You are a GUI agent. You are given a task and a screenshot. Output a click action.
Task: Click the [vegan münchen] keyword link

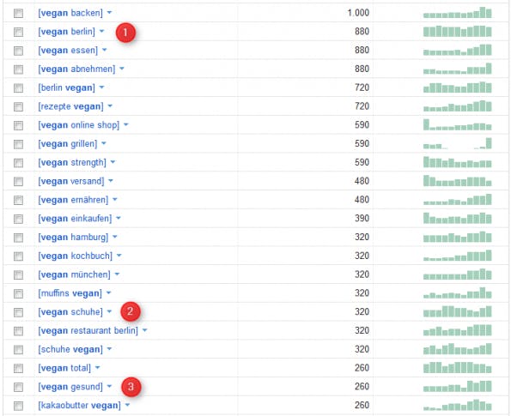(x=75, y=274)
